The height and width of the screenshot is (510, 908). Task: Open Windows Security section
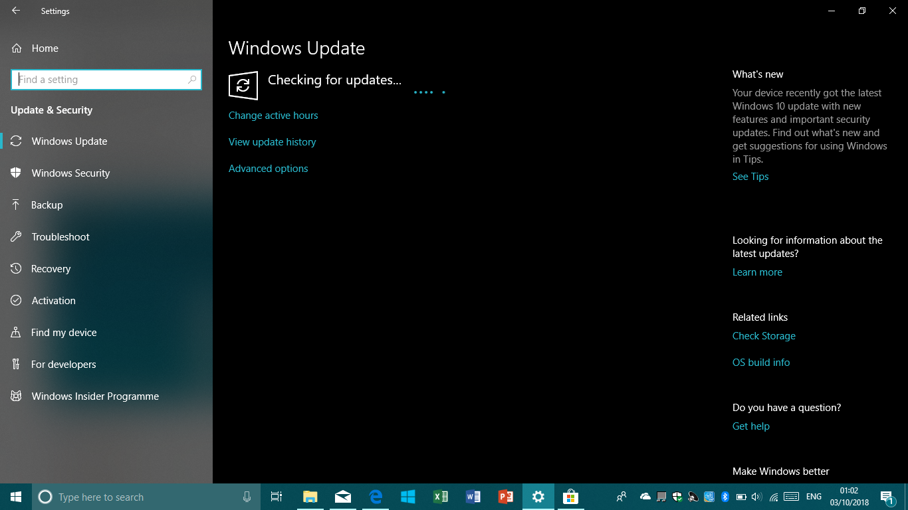(x=106, y=173)
